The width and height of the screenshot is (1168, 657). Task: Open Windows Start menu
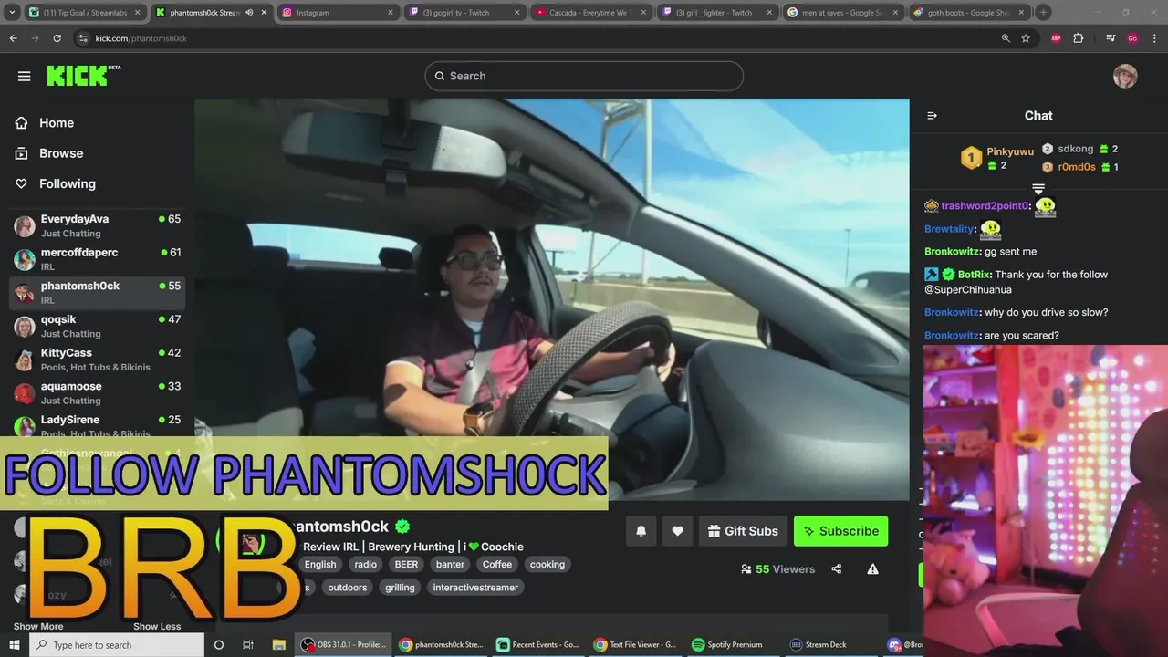coord(14,645)
